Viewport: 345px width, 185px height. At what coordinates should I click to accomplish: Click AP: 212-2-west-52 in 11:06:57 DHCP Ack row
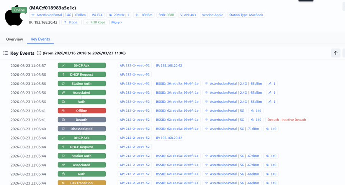(135, 65)
